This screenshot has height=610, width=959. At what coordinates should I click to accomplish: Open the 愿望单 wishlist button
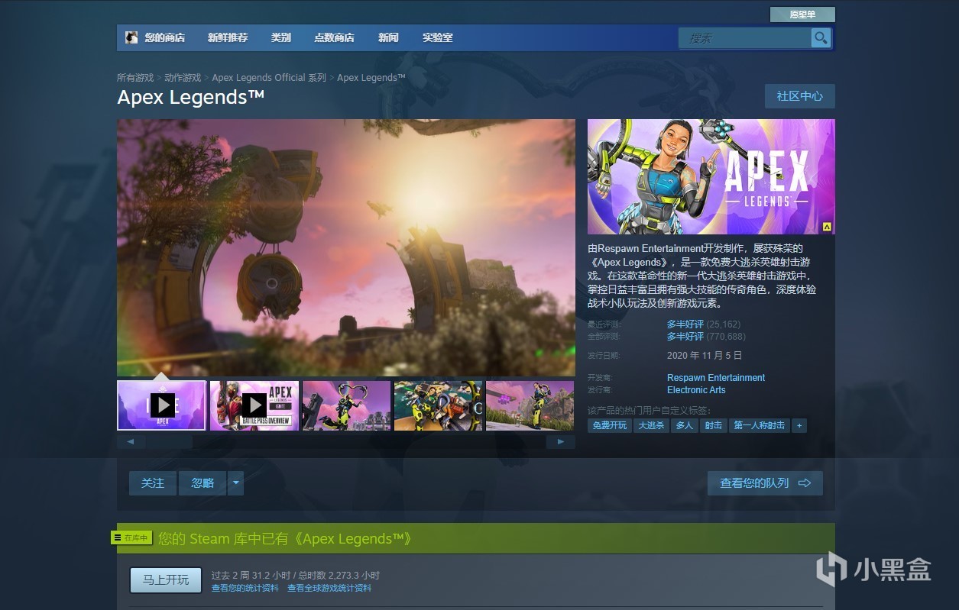point(802,15)
